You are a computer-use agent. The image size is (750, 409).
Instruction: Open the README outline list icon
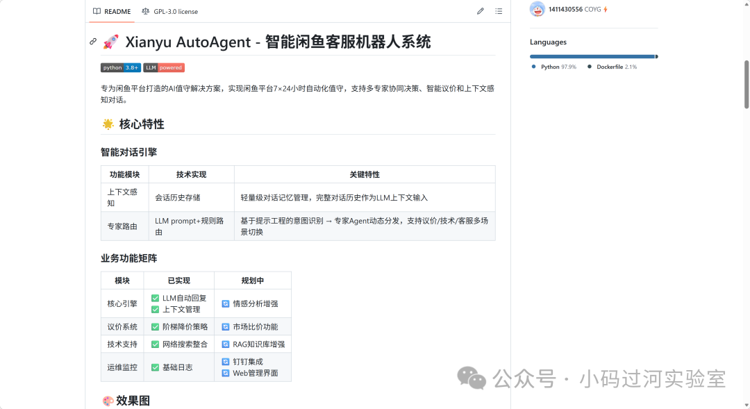[x=499, y=11]
